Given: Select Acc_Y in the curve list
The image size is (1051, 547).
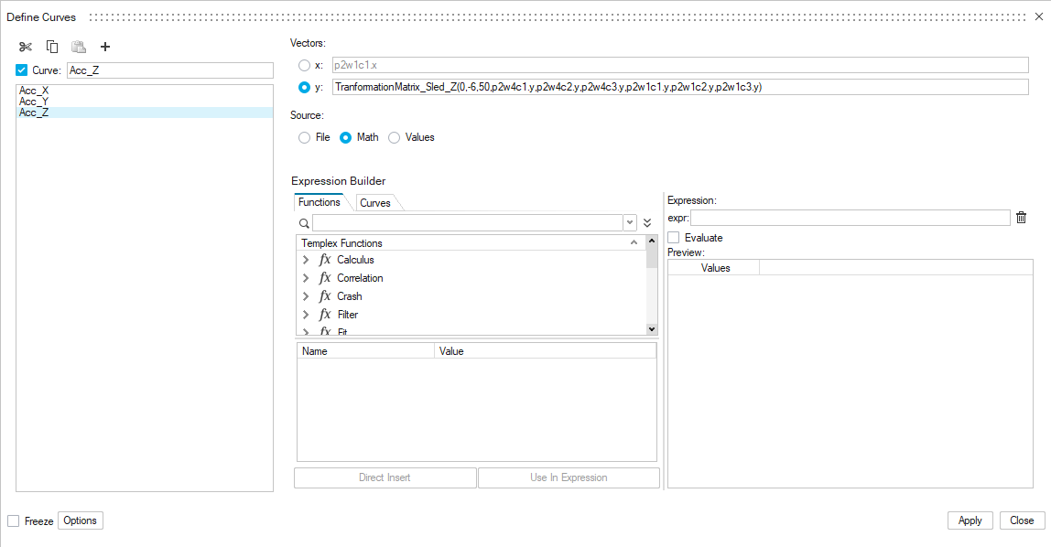Looking at the screenshot, I should pos(144,102).
